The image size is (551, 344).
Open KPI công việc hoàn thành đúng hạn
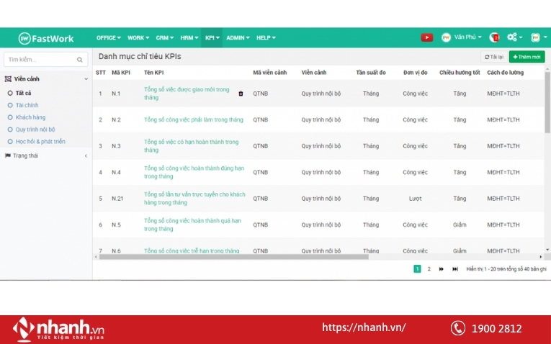pos(194,172)
